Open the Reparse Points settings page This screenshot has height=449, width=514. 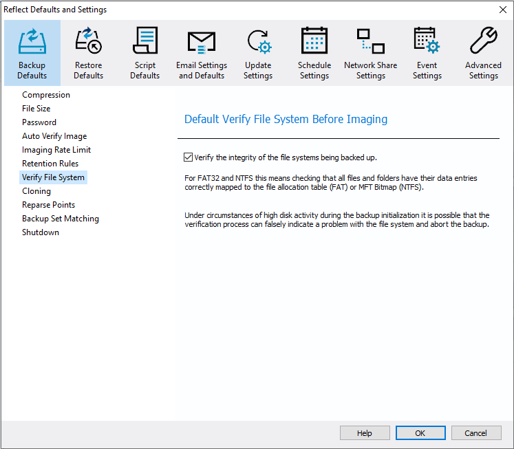click(x=49, y=205)
